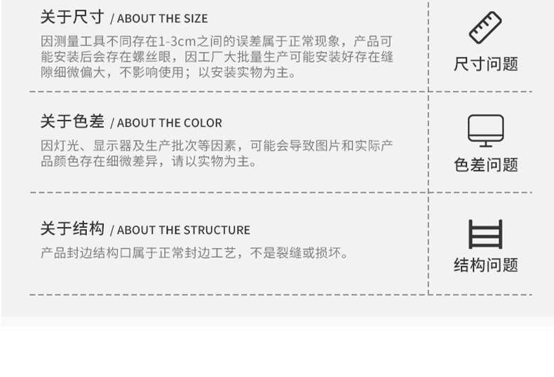Click the line starting with 能安装后会存在螺丝眼
The height and width of the screenshot is (377, 554).
[x=216, y=57]
